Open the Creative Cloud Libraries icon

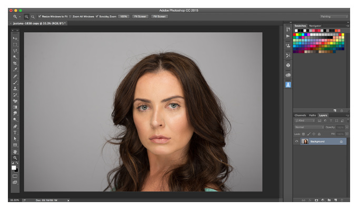coord(288,75)
